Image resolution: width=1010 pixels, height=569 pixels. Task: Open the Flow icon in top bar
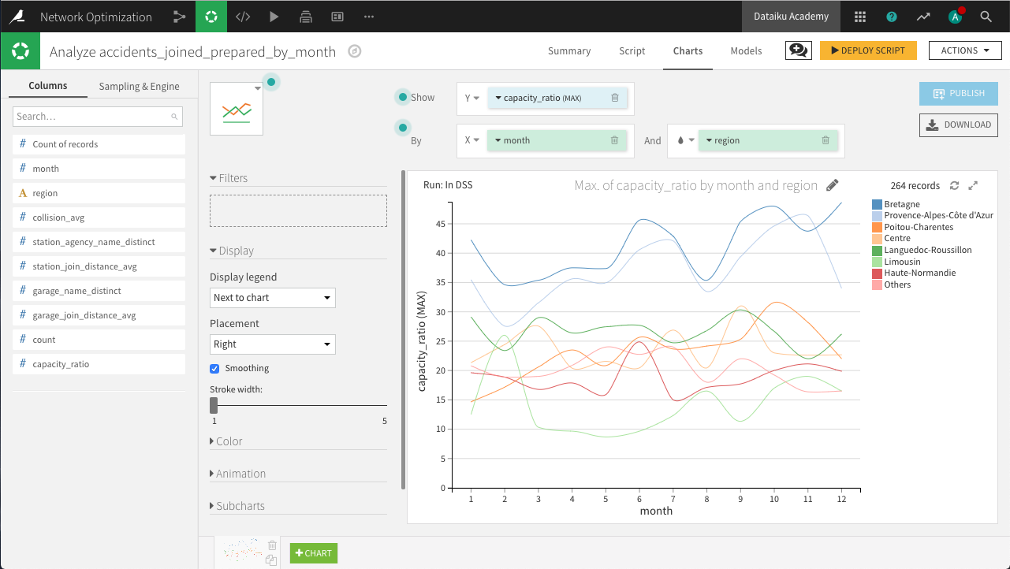tap(180, 17)
